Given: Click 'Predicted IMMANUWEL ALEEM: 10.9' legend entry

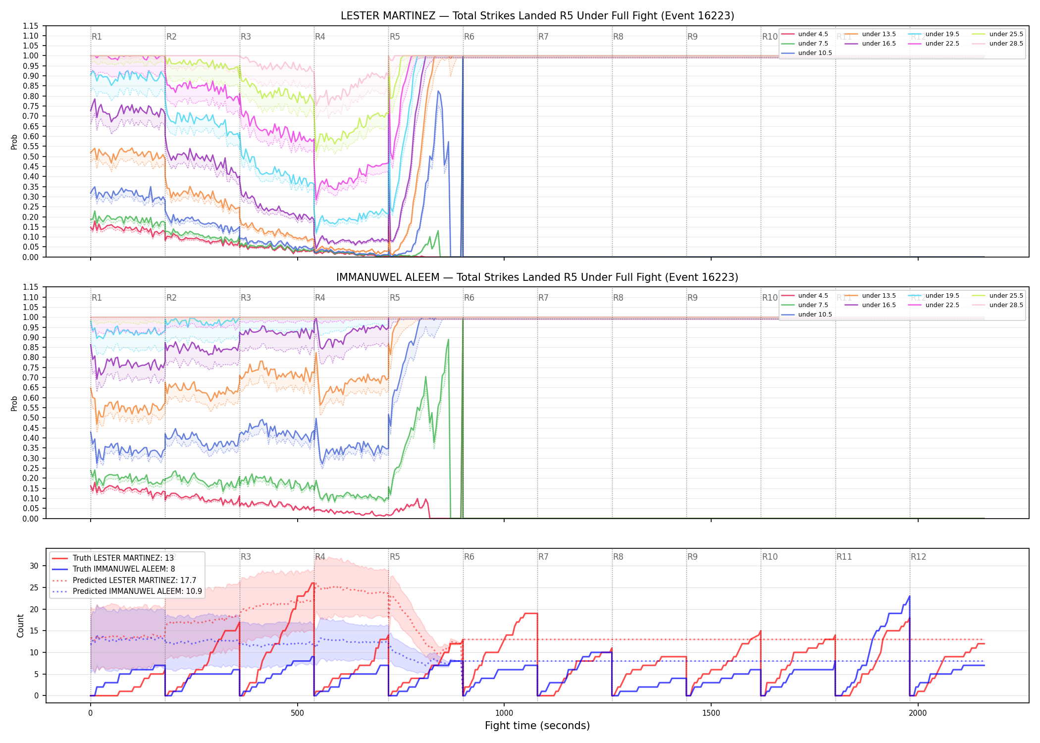Looking at the screenshot, I should click(127, 591).
